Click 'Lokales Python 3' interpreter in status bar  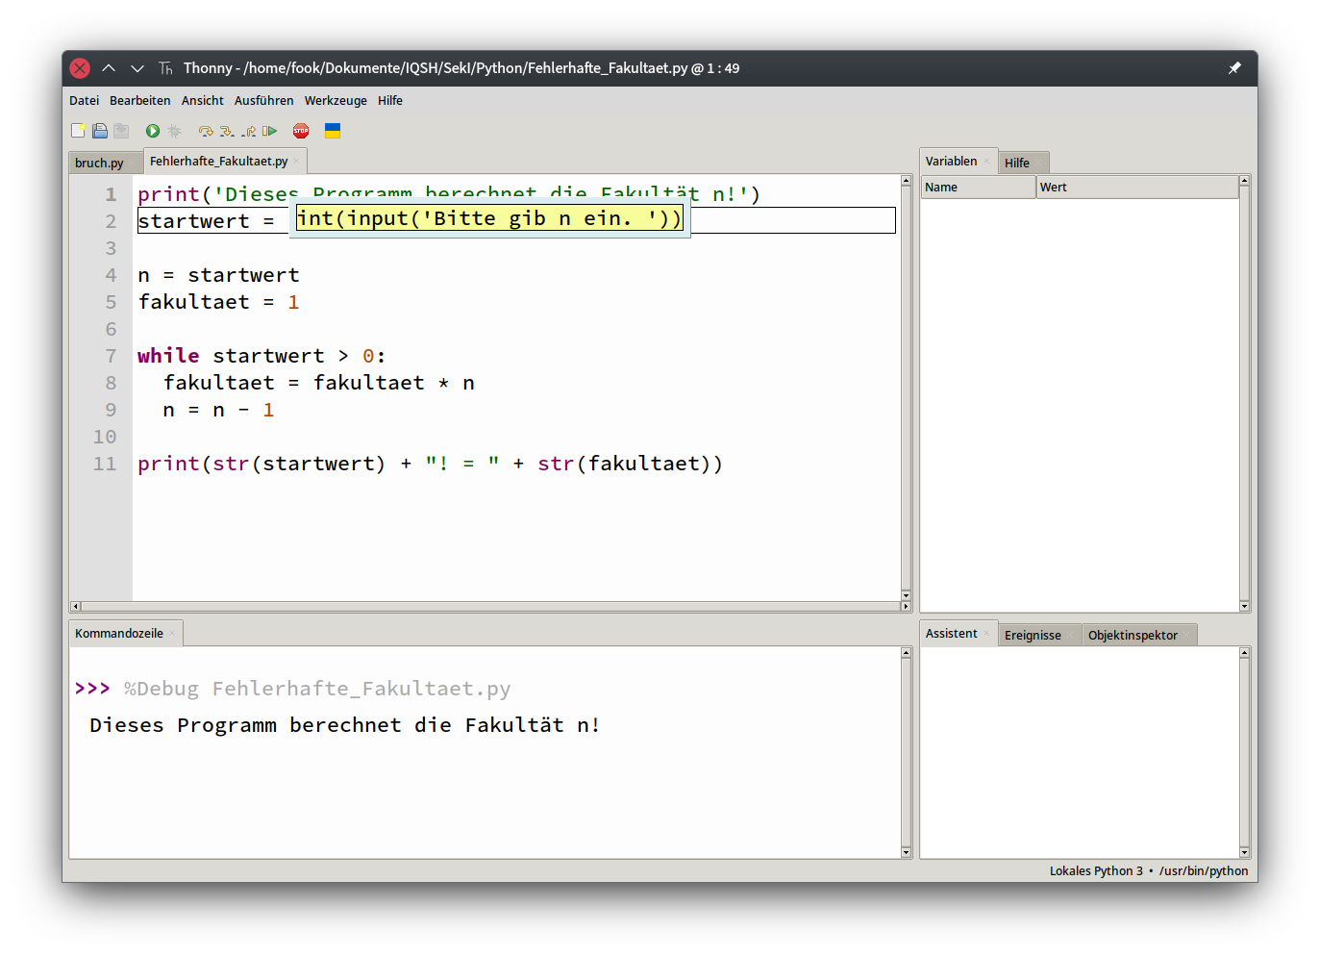point(1096,871)
